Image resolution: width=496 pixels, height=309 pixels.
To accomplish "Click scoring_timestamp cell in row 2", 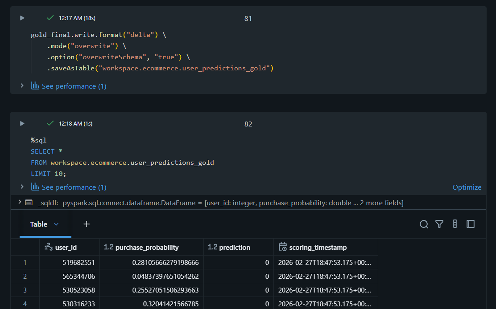I will click(326, 276).
